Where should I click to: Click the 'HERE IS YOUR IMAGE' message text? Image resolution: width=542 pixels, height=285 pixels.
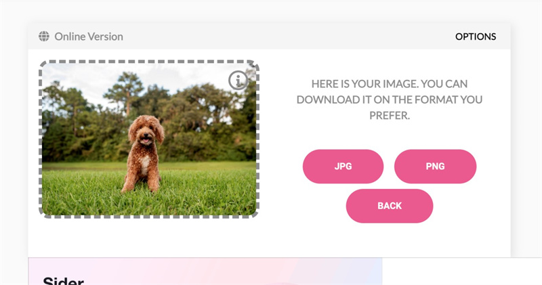point(390,100)
